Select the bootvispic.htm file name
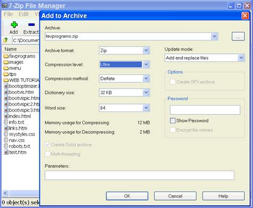This screenshot has height=208, width=253. pyautogui.click(x=24, y=98)
